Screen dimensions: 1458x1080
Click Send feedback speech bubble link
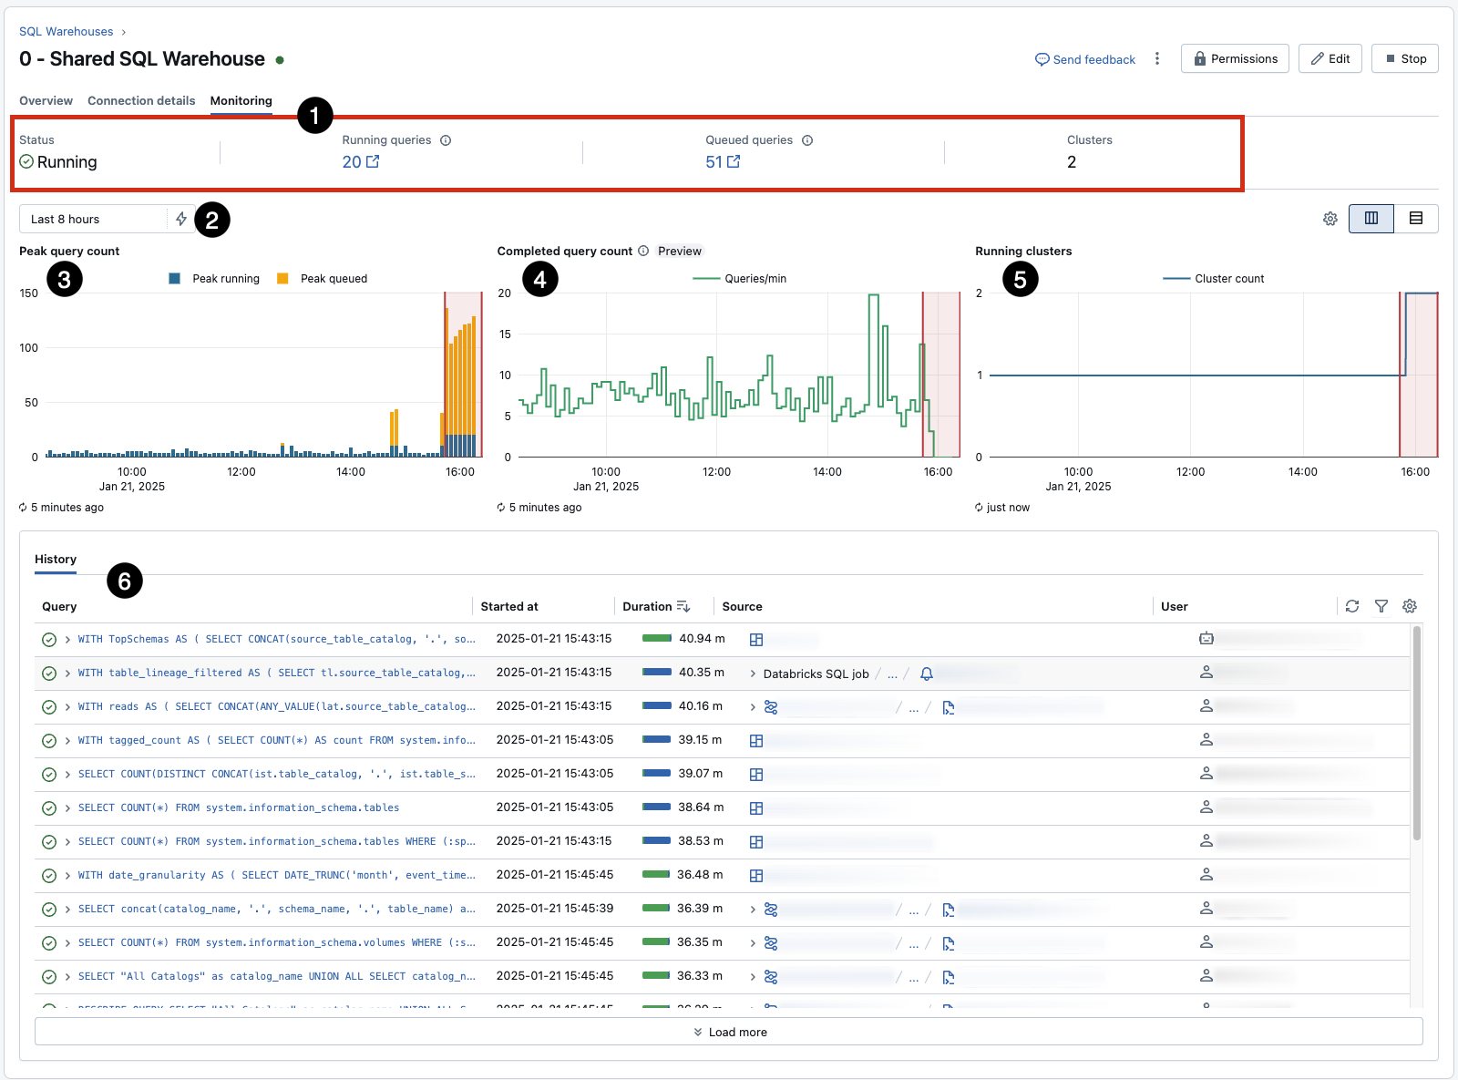click(x=1085, y=59)
